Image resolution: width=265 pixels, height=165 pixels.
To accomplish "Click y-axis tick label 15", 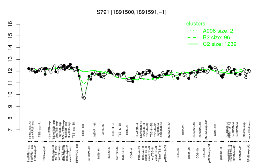I will [x=10, y=36].
